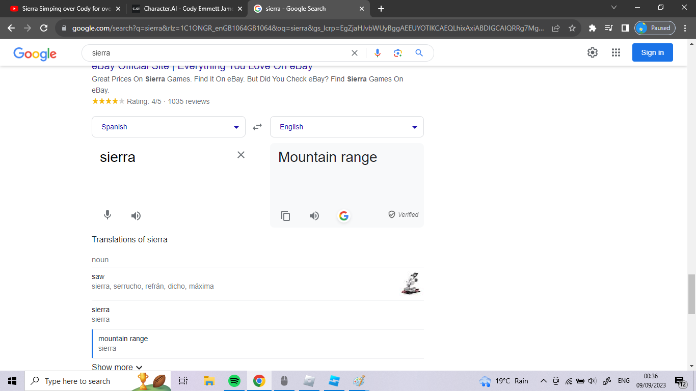The width and height of the screenshot is (696, 391).
Task: Open Task View on taskbar
Action: (183, 381)
